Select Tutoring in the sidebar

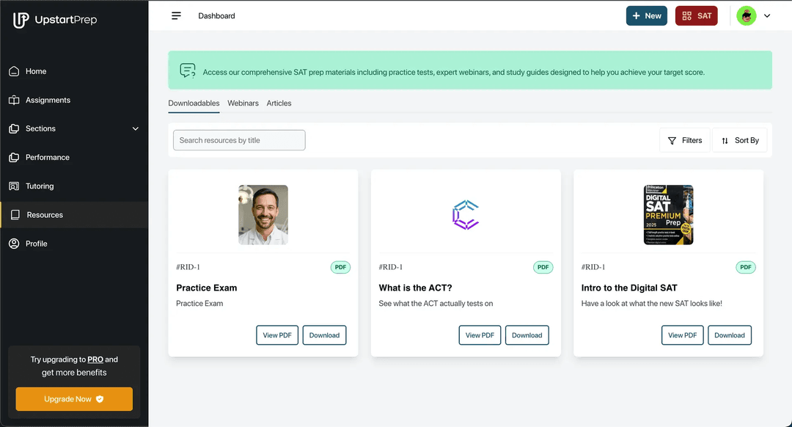click(40, 186)
